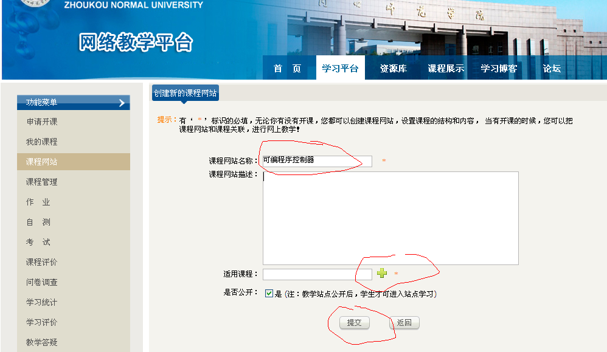Select 课程管理 from the left menu
The image size is (607, 352).
42,182
